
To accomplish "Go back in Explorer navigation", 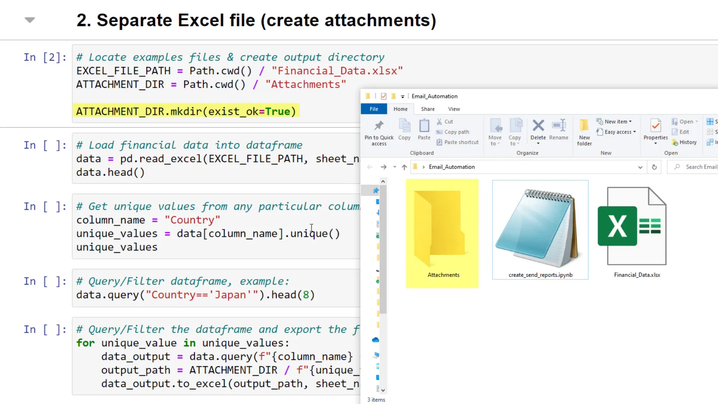I will point(370,167).
